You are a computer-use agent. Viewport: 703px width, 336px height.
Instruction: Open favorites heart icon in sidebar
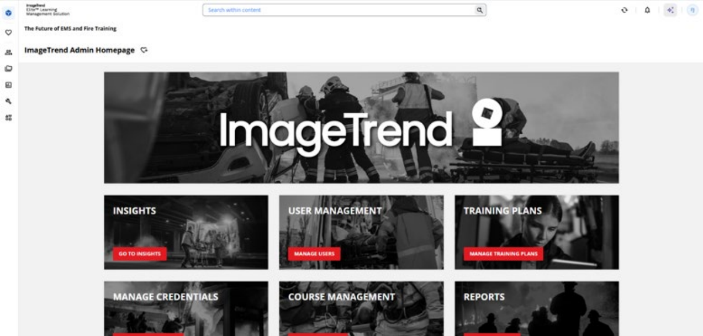(x=8, y=33)
